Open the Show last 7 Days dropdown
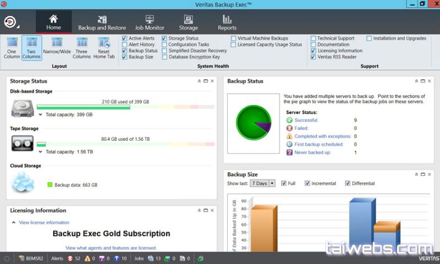The height and width of the screenshot is (264, 440). 262,183
